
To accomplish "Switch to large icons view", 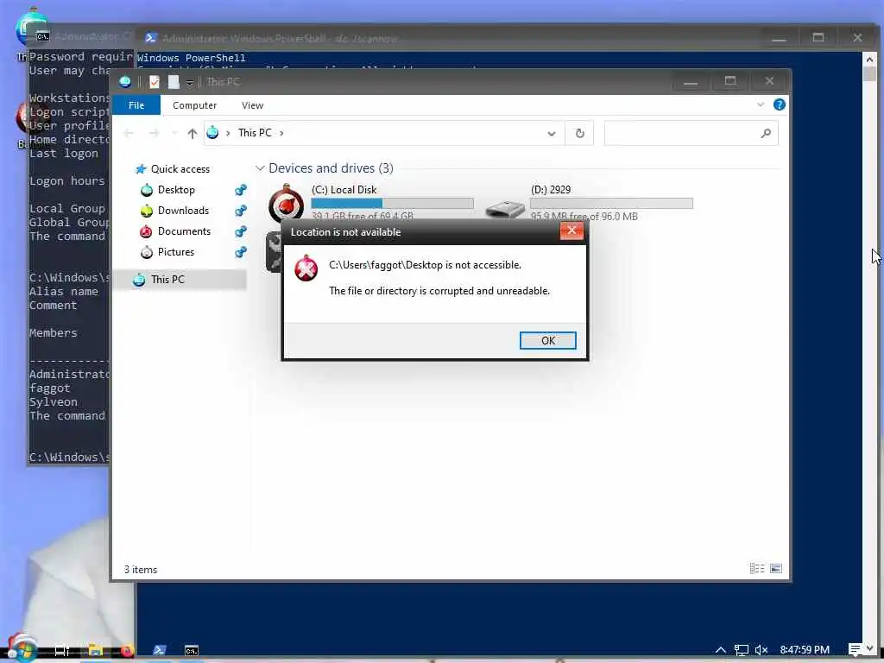I will coord(776,568).
